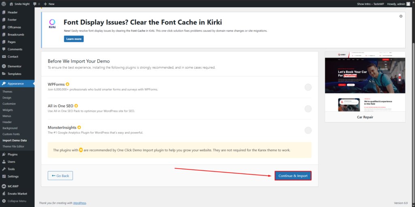
Task: Click the Car Repair demo thumbnail
Action: coord(365,82)
